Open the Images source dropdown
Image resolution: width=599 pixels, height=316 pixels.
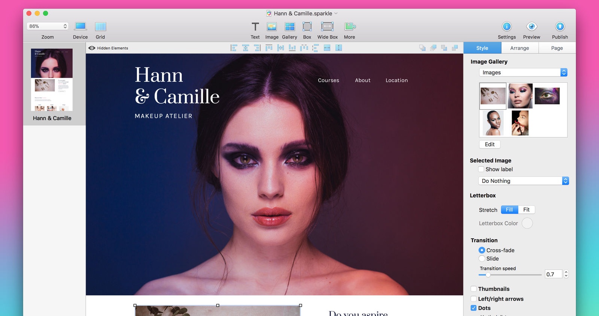523,73
